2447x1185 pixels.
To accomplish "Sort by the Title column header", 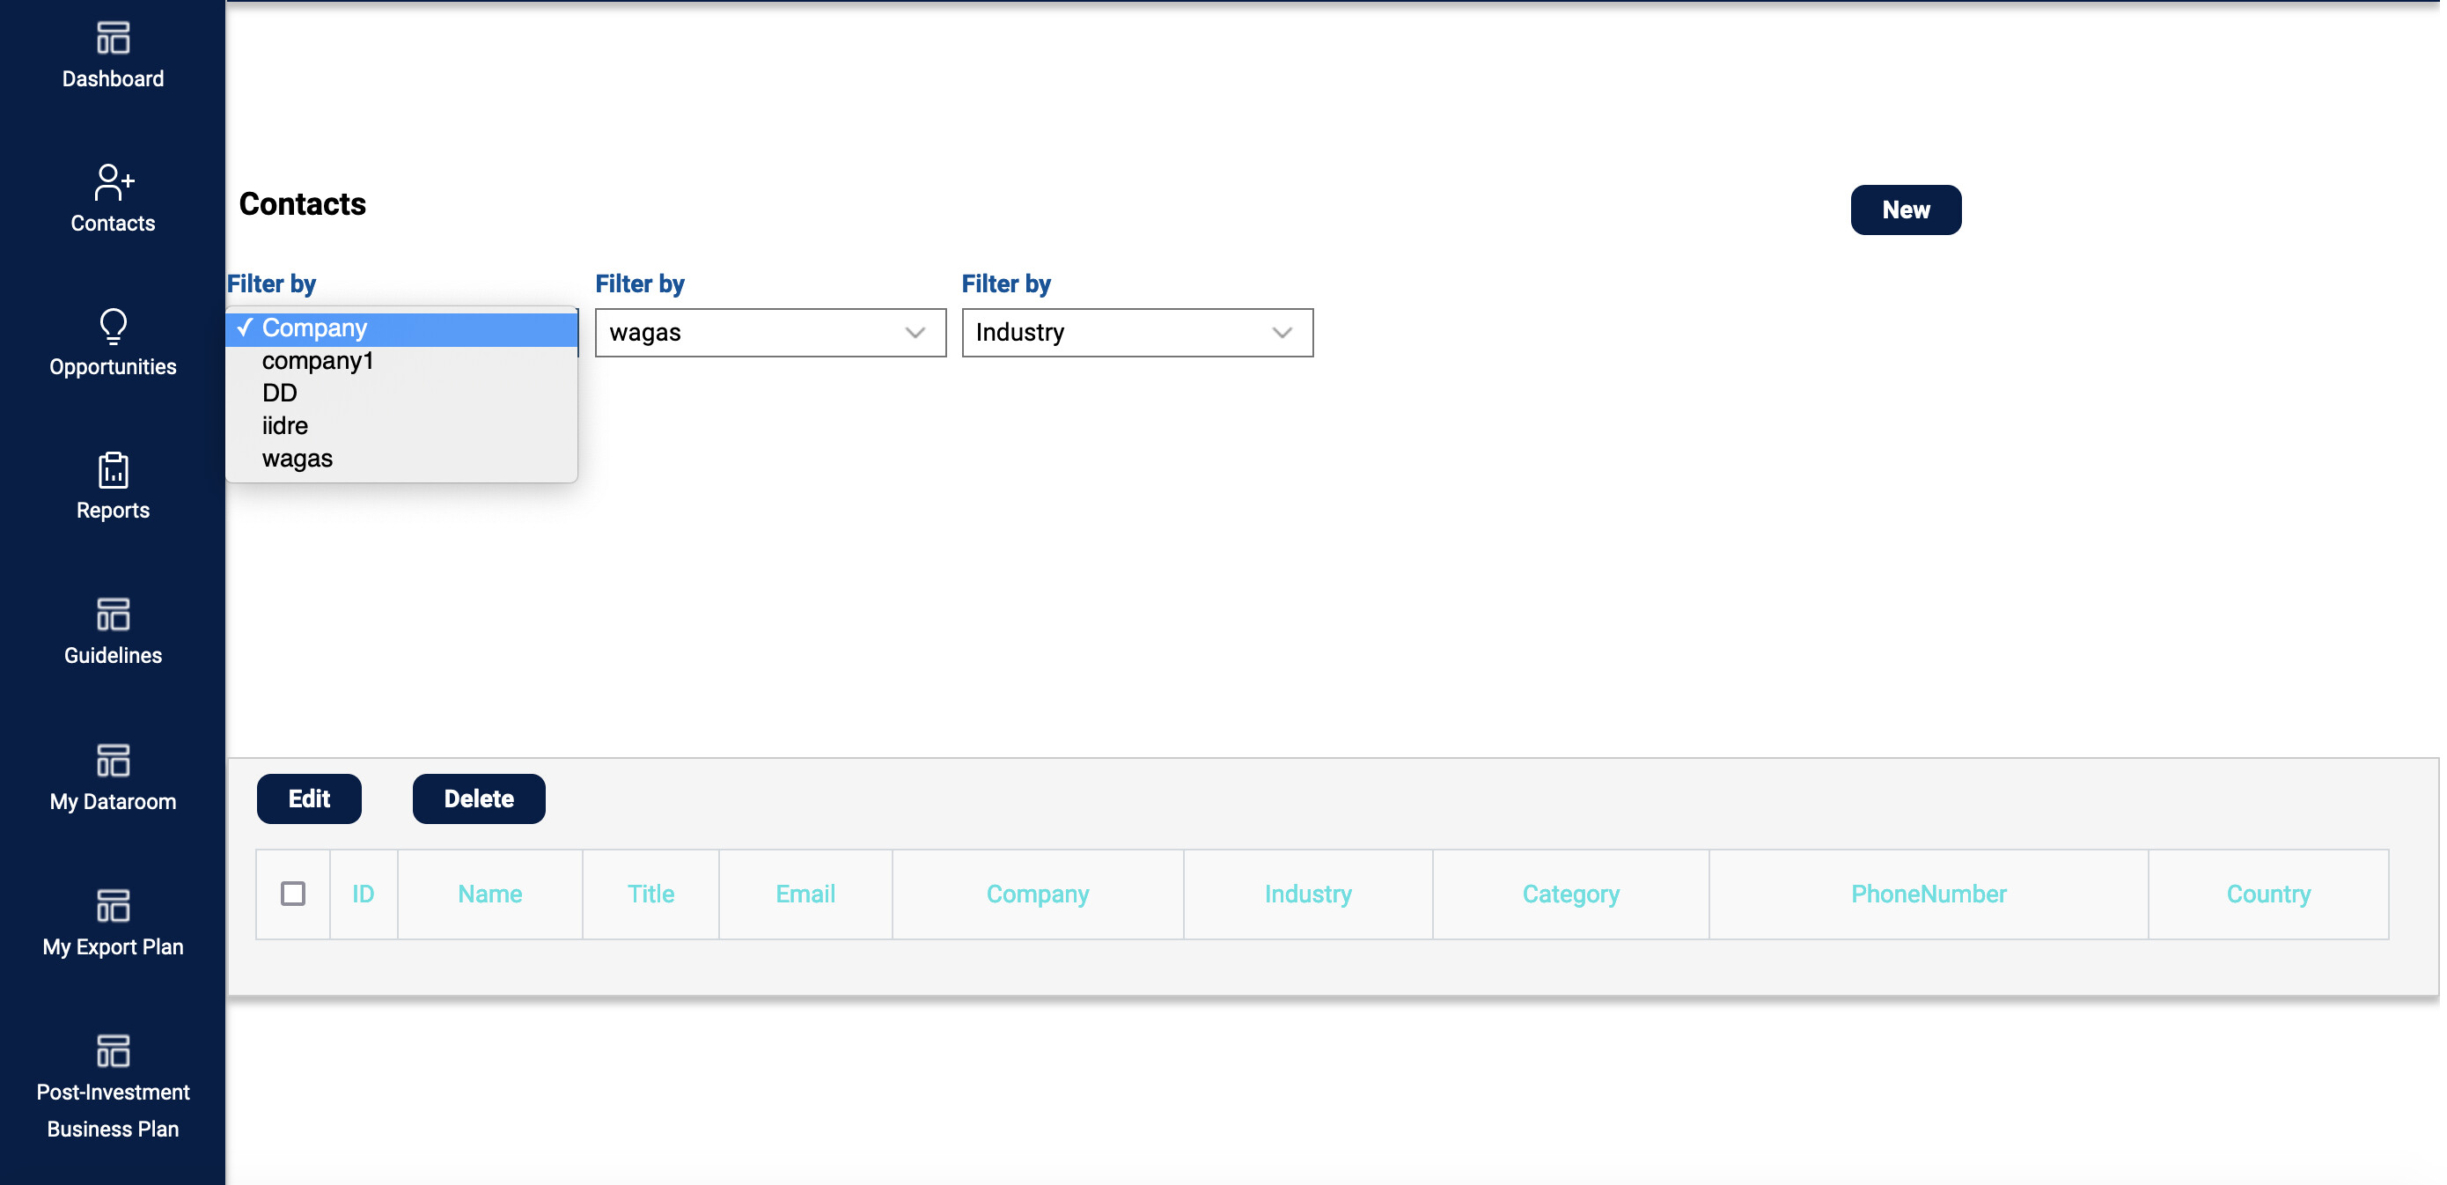I will point(650,894).
